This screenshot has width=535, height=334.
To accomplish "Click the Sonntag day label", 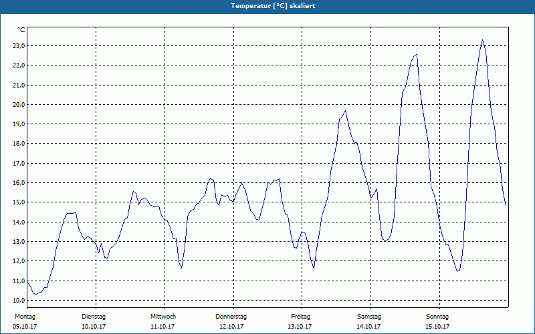I will click(x=437, y=317).
